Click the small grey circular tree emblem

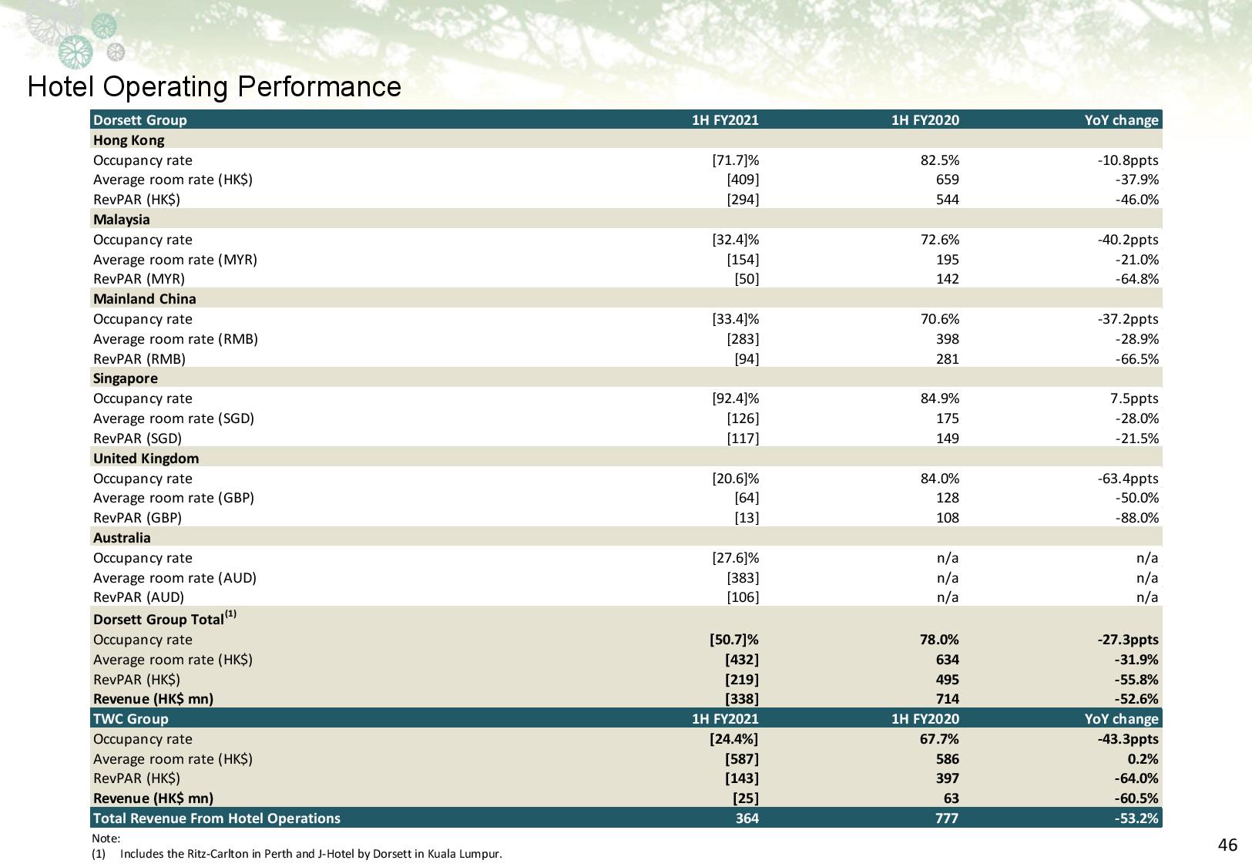pyautogui.click(x=116, y=52)
